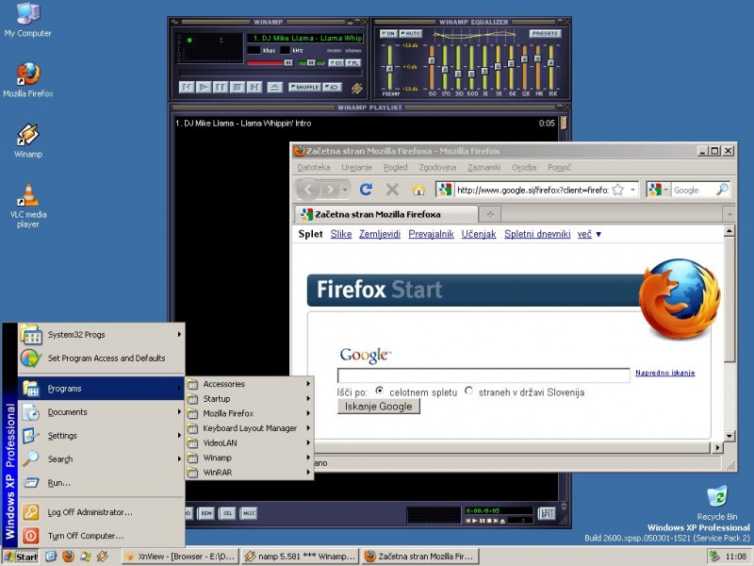Screen dimensions: 754x566
Task: Expand the več dropdown link
Action: pyautogui.click(x=589, y=234)
